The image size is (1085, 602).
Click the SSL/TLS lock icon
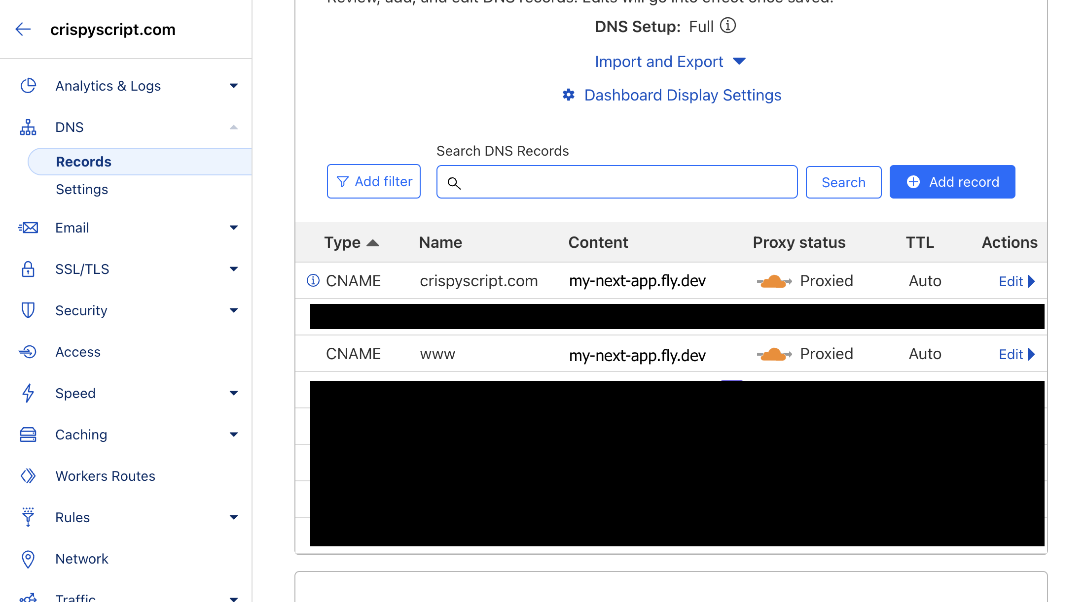coord(28,268)
